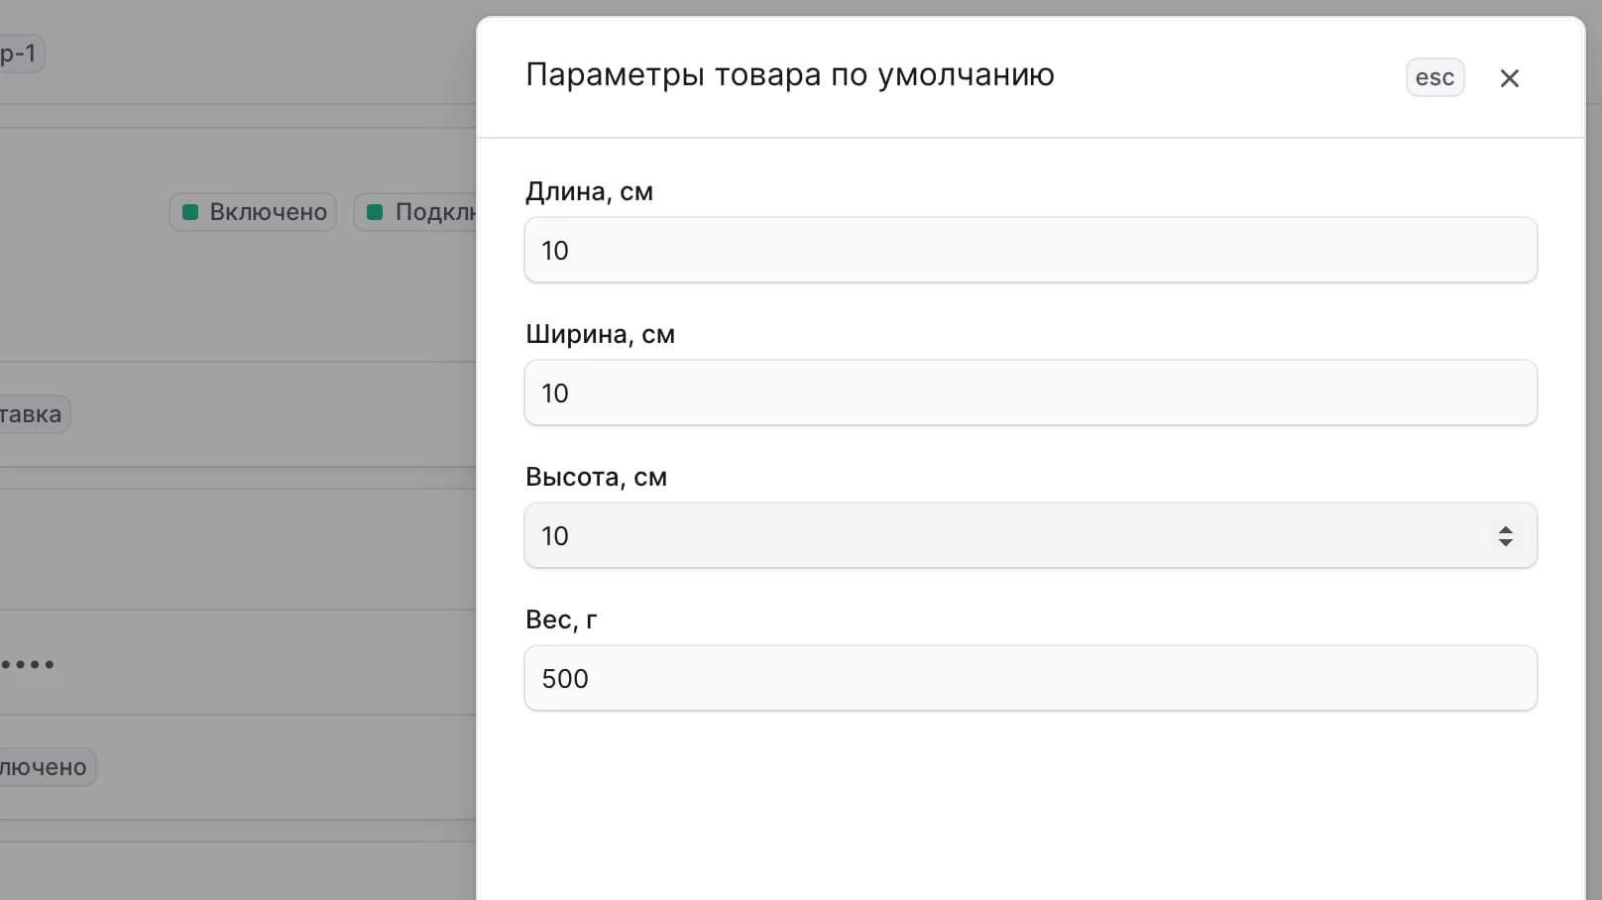Focus the Ширина, см input field

point(1030,393)
